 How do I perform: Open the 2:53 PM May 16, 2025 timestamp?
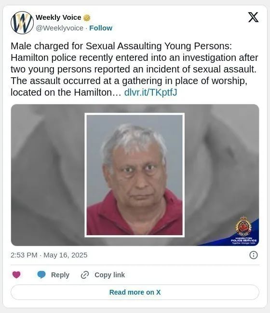tap(49, 255)
